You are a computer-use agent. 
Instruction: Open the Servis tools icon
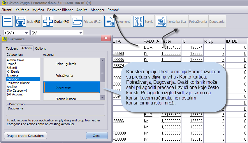click(x=138, y=21)
